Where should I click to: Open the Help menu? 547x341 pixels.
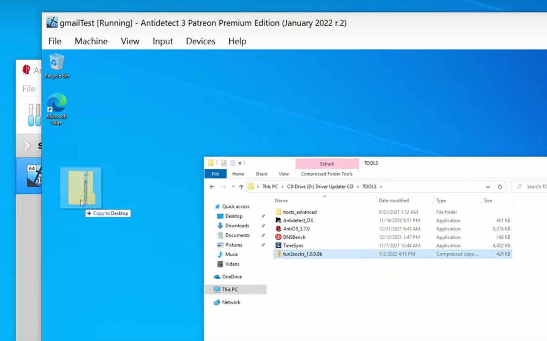237,41
